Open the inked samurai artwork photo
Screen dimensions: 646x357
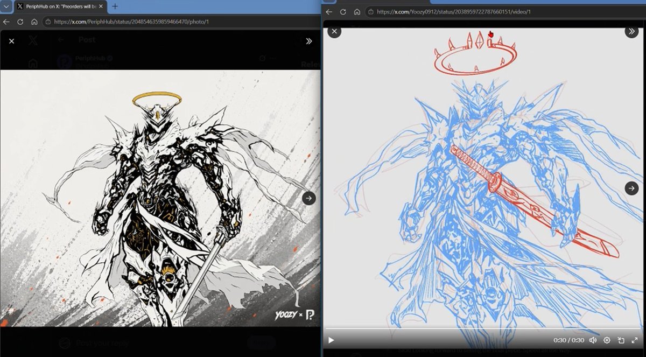coord(160,198)
